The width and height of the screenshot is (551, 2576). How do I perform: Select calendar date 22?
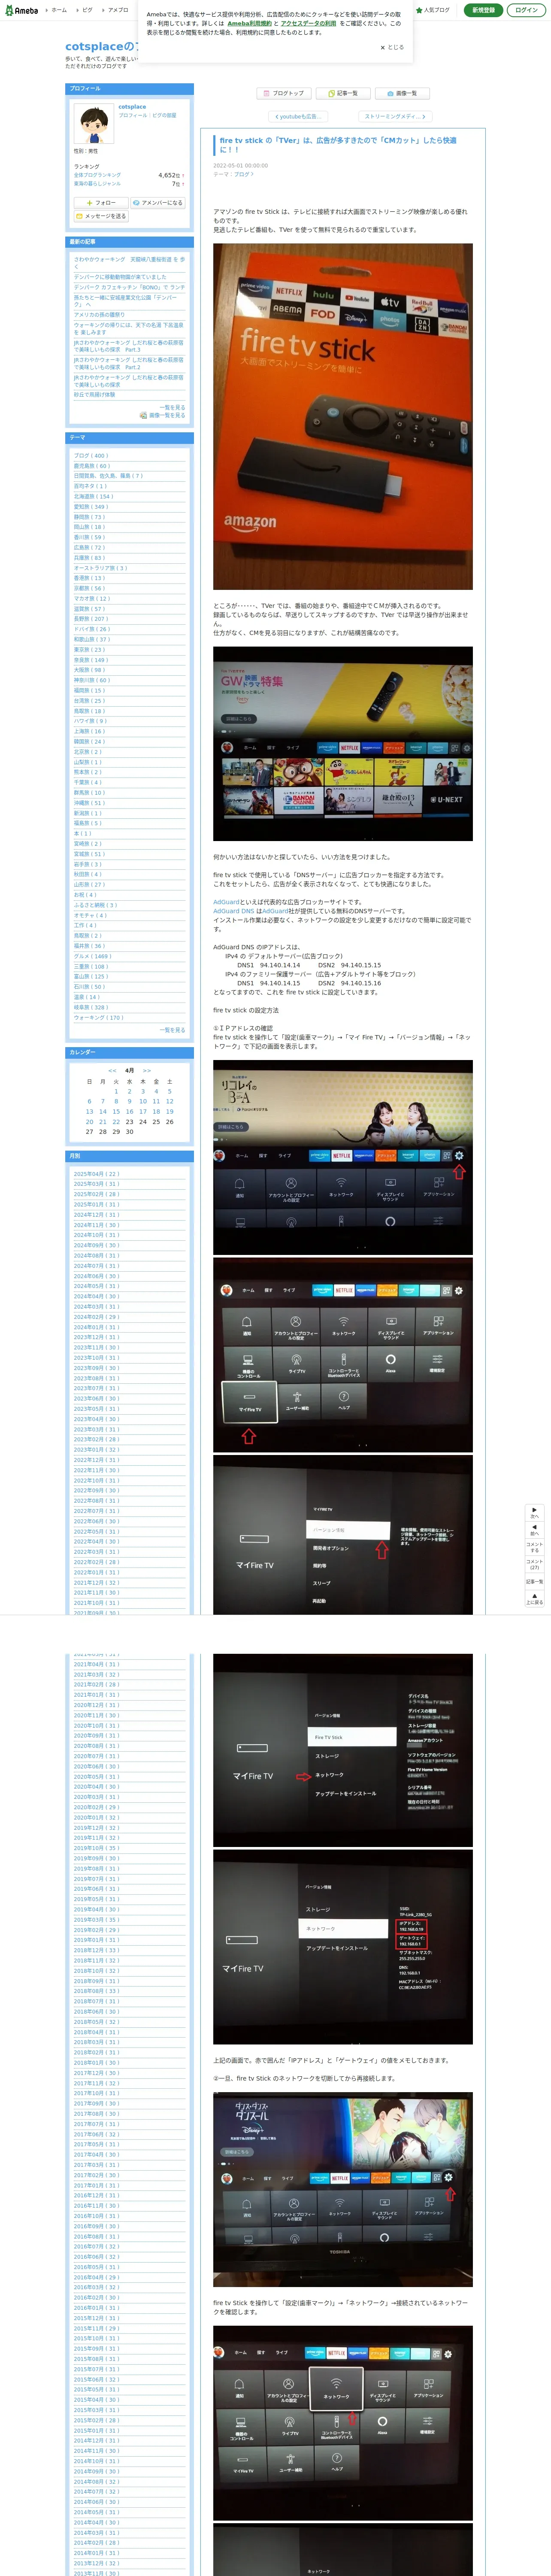coord(116,1122)
